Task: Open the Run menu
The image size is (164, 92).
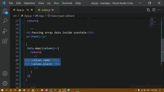Action: tap(56, 3)
